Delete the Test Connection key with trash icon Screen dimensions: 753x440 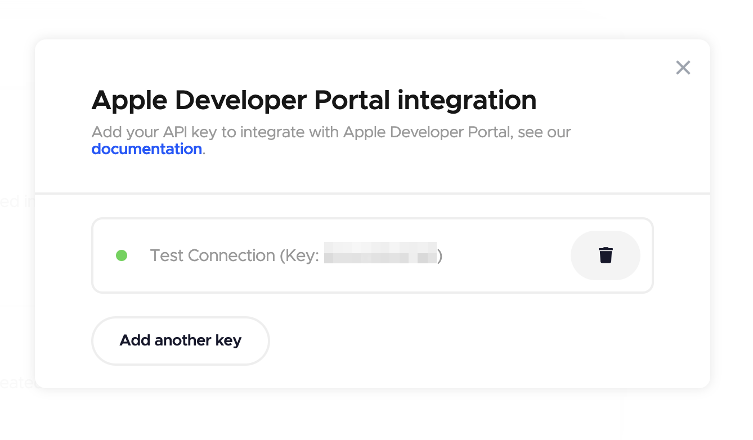(x=606, y=255)
